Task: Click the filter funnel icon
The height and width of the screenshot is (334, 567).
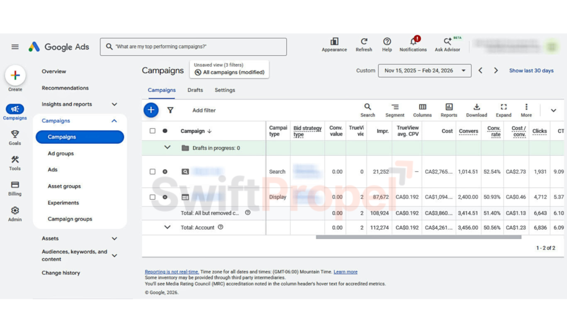Action: [170, 110]
